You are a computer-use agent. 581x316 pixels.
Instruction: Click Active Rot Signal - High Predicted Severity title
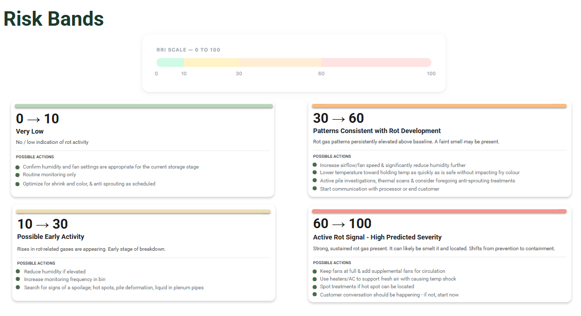click(377, 237)
